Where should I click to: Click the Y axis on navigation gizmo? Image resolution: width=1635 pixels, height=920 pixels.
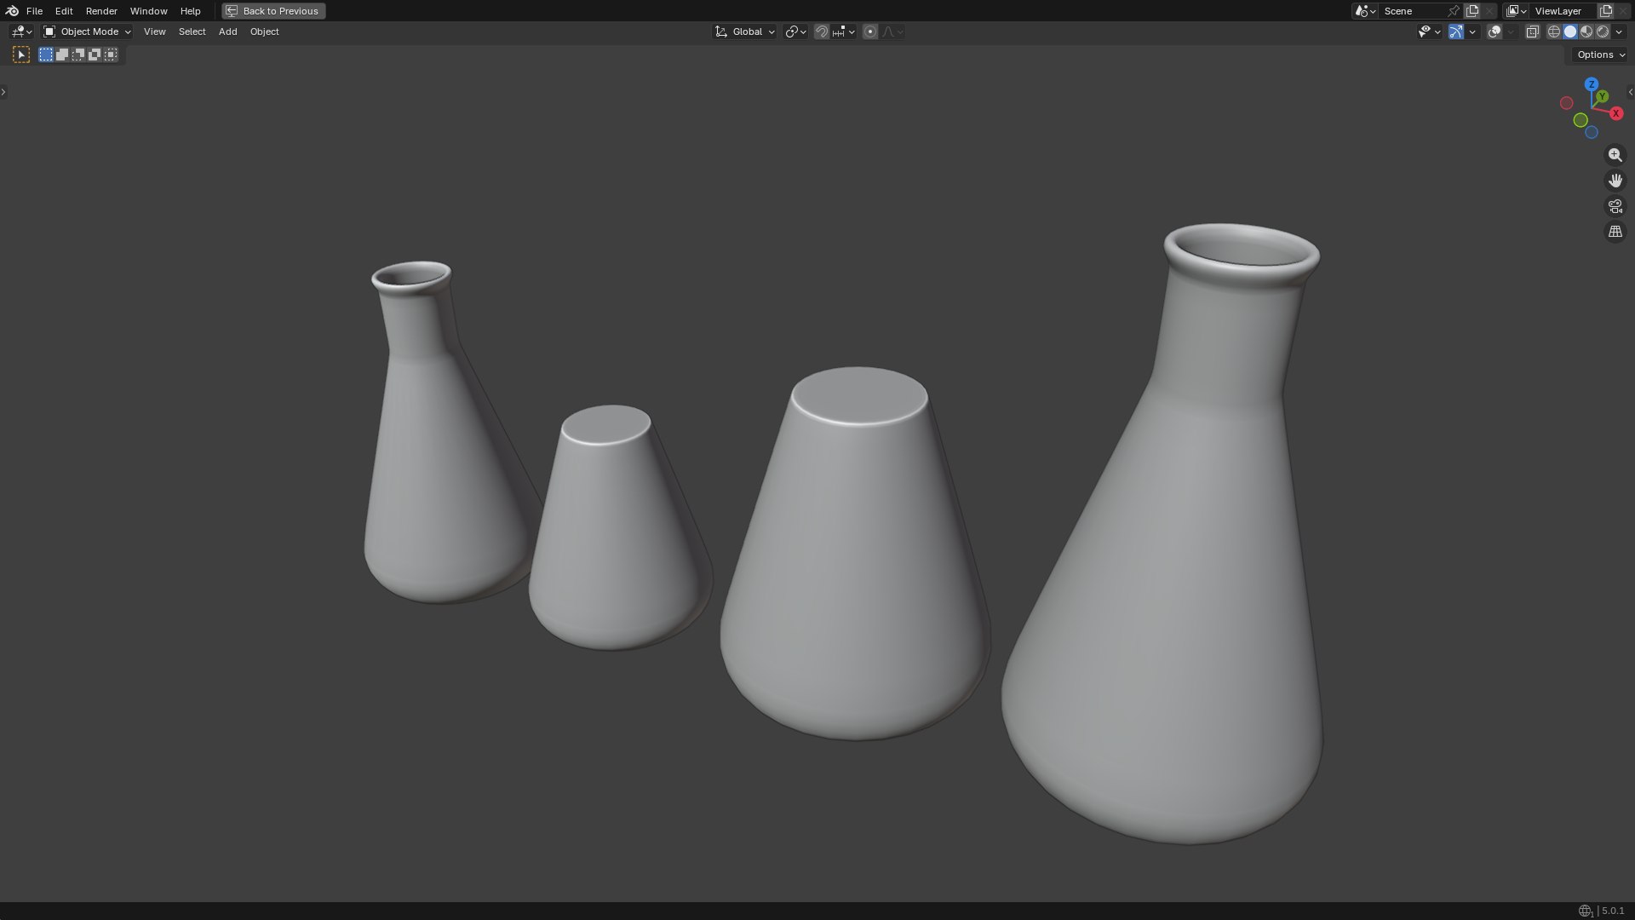pos(1602,96)
